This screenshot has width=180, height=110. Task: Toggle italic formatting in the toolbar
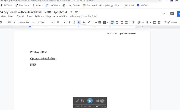point(74,22)
